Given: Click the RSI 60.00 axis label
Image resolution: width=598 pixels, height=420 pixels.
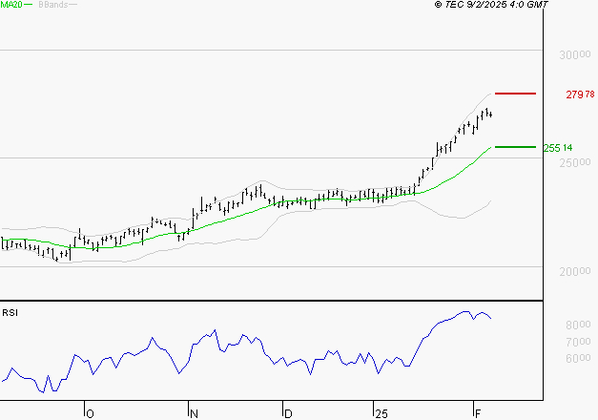Looking at the screenshot, I should [x=578, y=359].
